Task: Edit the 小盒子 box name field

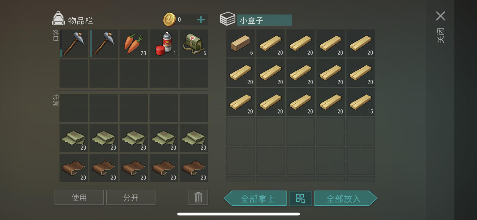Action: pos(264,20)
